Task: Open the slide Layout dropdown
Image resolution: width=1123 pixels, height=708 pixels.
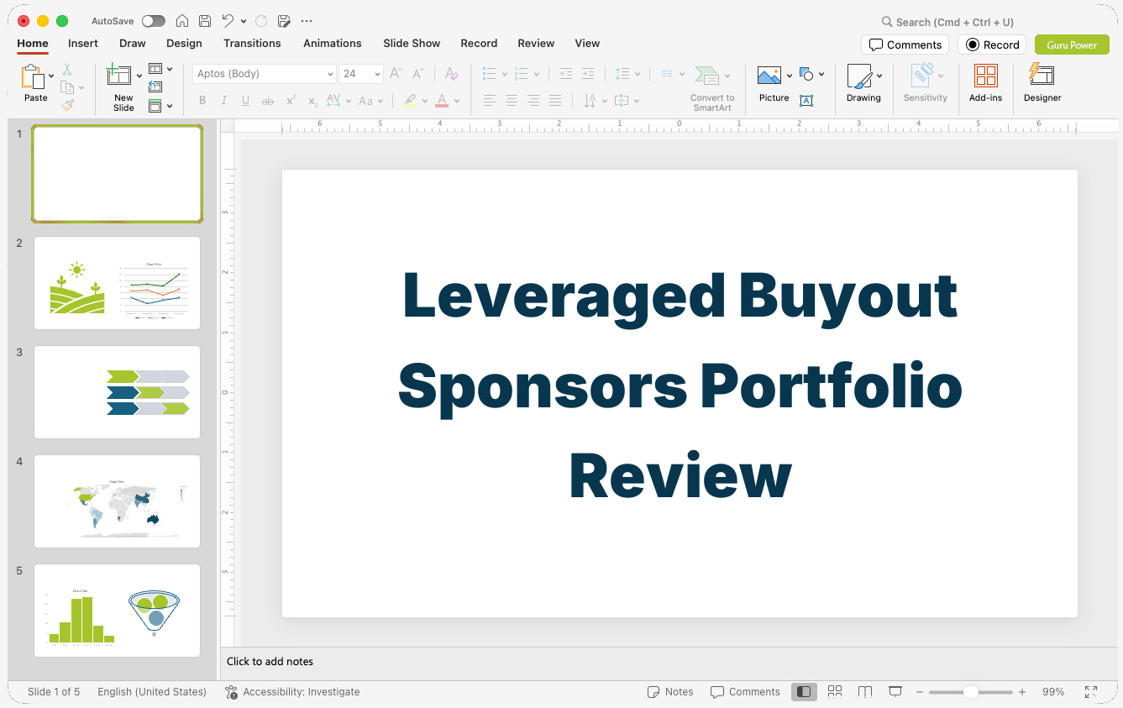Action: 160,69
